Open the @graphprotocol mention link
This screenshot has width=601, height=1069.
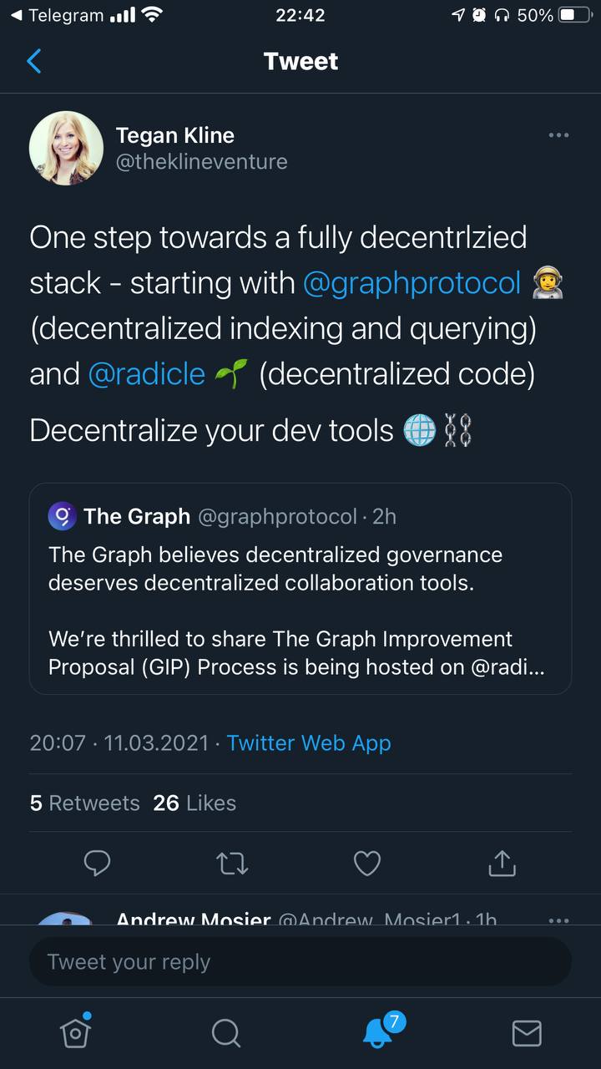click(x=412, y=283)
